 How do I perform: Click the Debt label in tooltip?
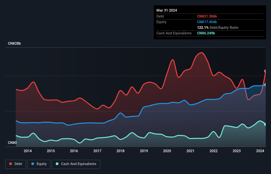coord(160,16)
